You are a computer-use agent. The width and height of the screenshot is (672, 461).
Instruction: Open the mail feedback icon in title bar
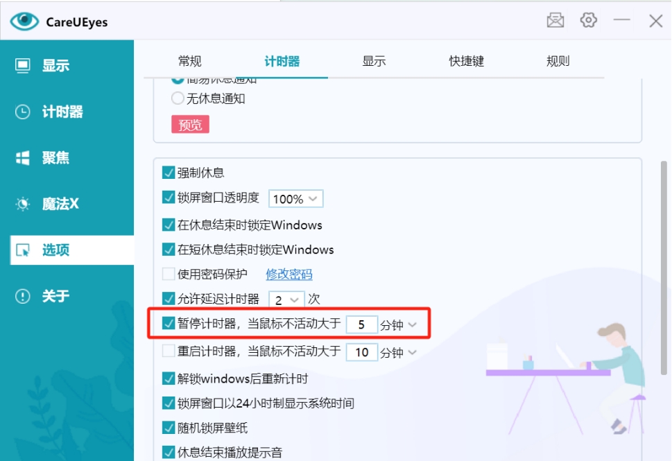click(x=555, y=21)
